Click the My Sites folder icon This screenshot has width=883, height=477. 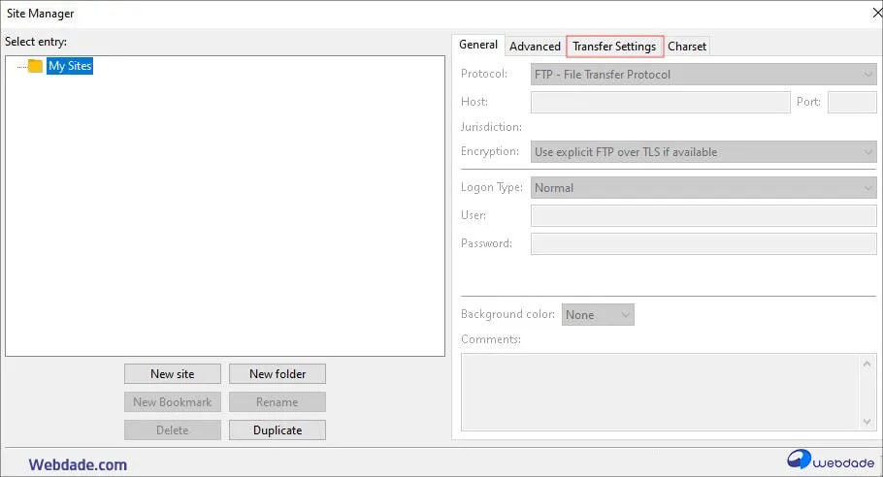click(x=35, y=66)
